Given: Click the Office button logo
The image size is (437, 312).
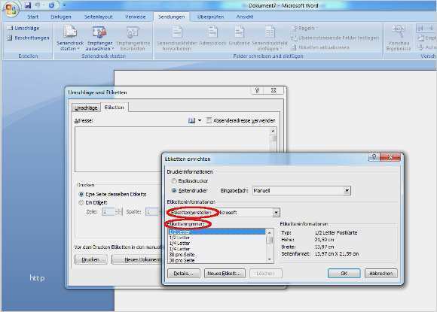Looking at the screenshot, I should tap(11, 9).
